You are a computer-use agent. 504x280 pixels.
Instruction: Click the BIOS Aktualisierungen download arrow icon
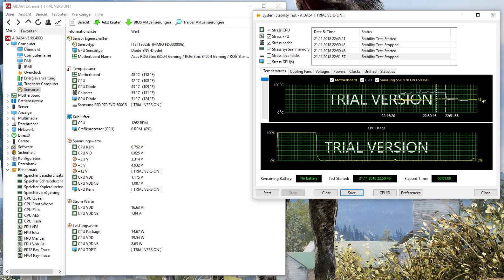point(129,22)
